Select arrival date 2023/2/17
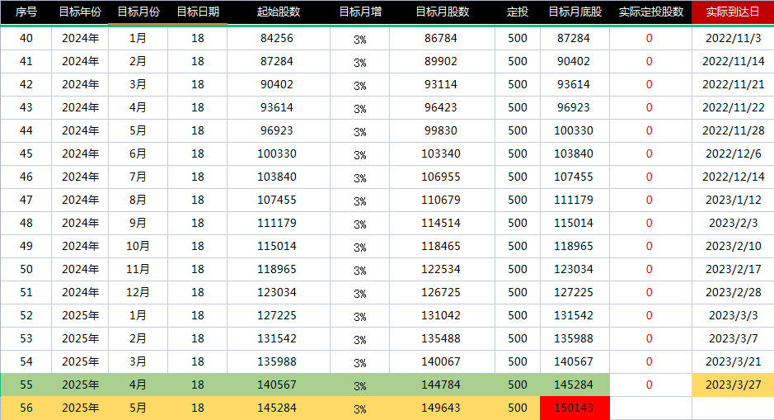 [733, 269]
